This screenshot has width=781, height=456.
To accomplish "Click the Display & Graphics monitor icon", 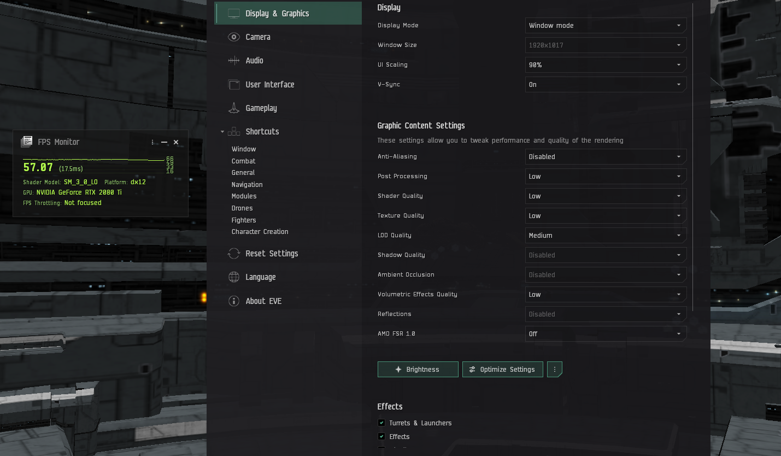I will [234, 14].
